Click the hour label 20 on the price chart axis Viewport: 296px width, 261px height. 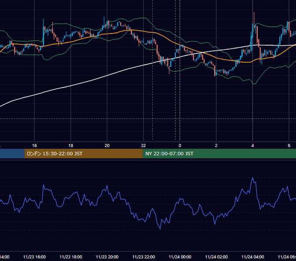pos(107,146)
